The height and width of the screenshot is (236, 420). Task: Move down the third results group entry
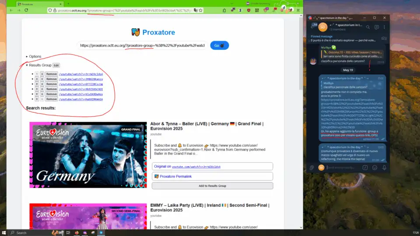[42, 84]
